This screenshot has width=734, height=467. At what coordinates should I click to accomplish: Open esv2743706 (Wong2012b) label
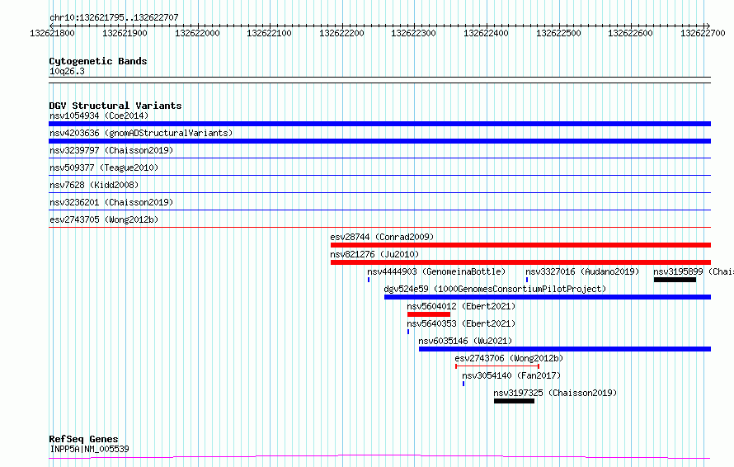(509, 358)
